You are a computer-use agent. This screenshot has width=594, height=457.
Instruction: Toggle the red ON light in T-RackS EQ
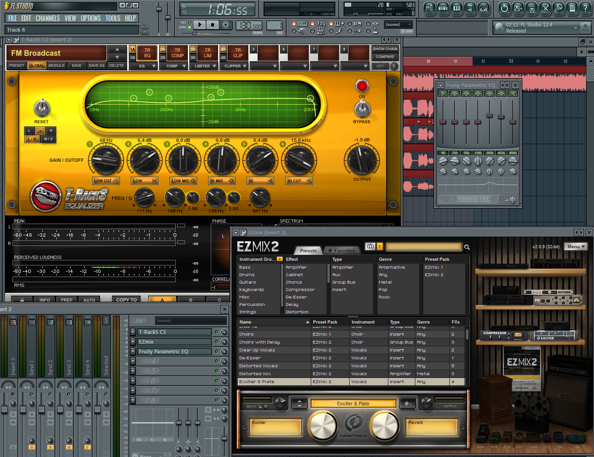coord(362,86)
